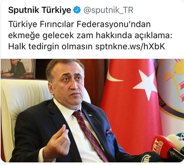Follow the sptnkne.ws/hXbK short link
Viewport: 184px width, 165px height.
(x=130, y=46)
